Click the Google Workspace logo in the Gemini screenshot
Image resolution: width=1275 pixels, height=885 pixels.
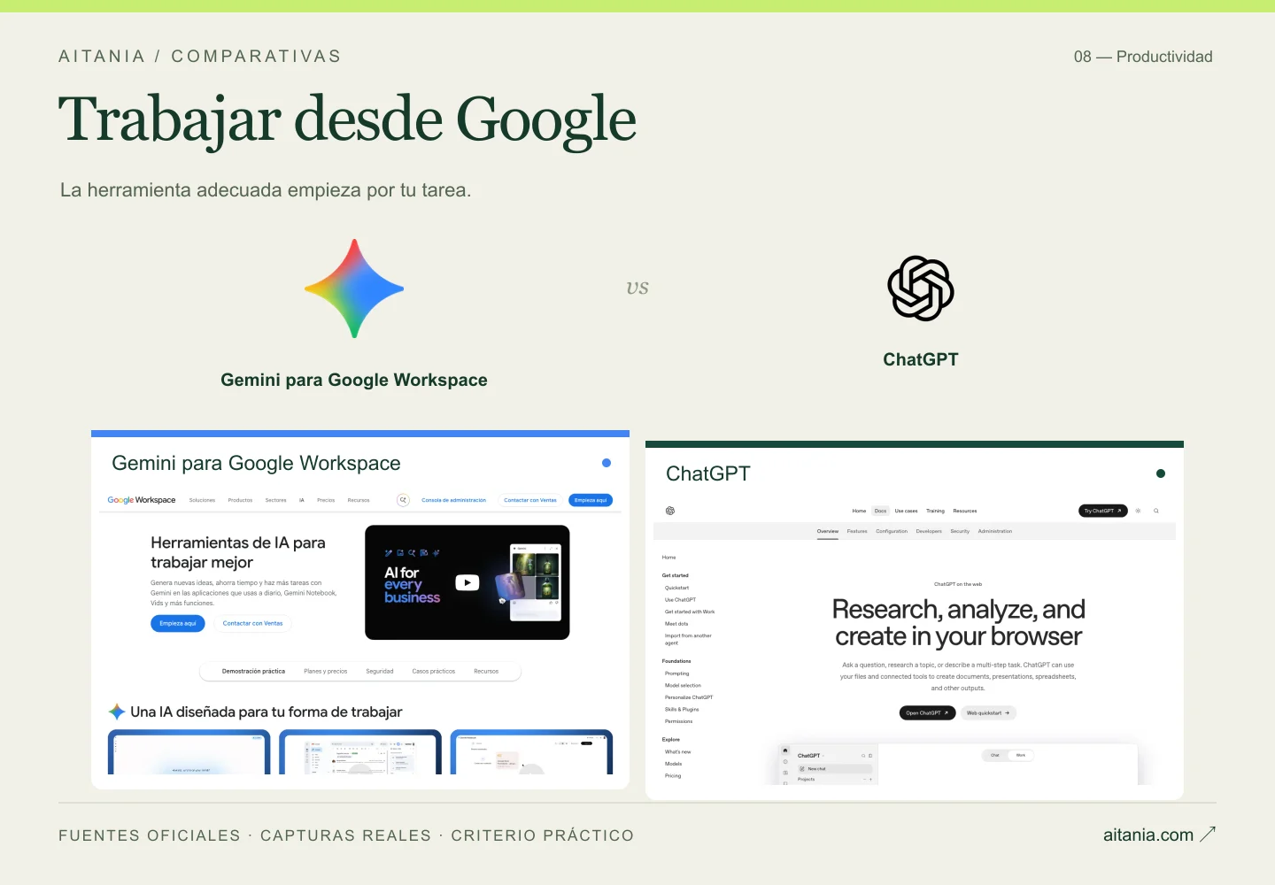[x=142, y=500]
